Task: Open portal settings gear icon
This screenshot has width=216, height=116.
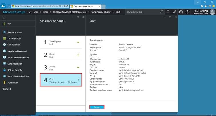Action: [181, 12]
